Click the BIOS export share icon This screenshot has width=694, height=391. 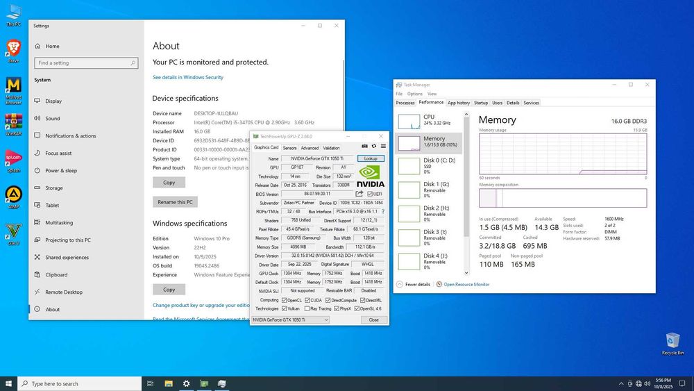[x=359, y=194]
